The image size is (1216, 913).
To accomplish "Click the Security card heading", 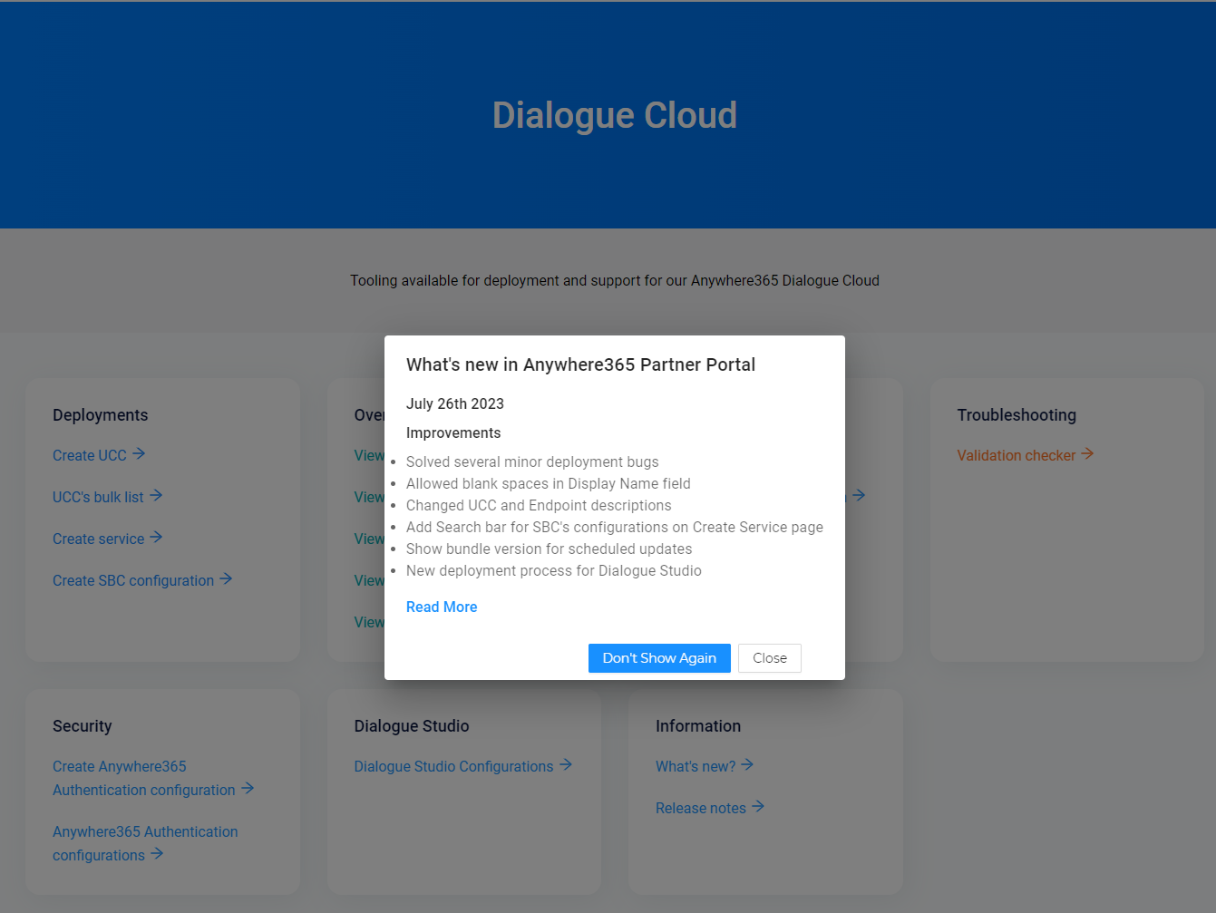I will (x=83, y=726).
